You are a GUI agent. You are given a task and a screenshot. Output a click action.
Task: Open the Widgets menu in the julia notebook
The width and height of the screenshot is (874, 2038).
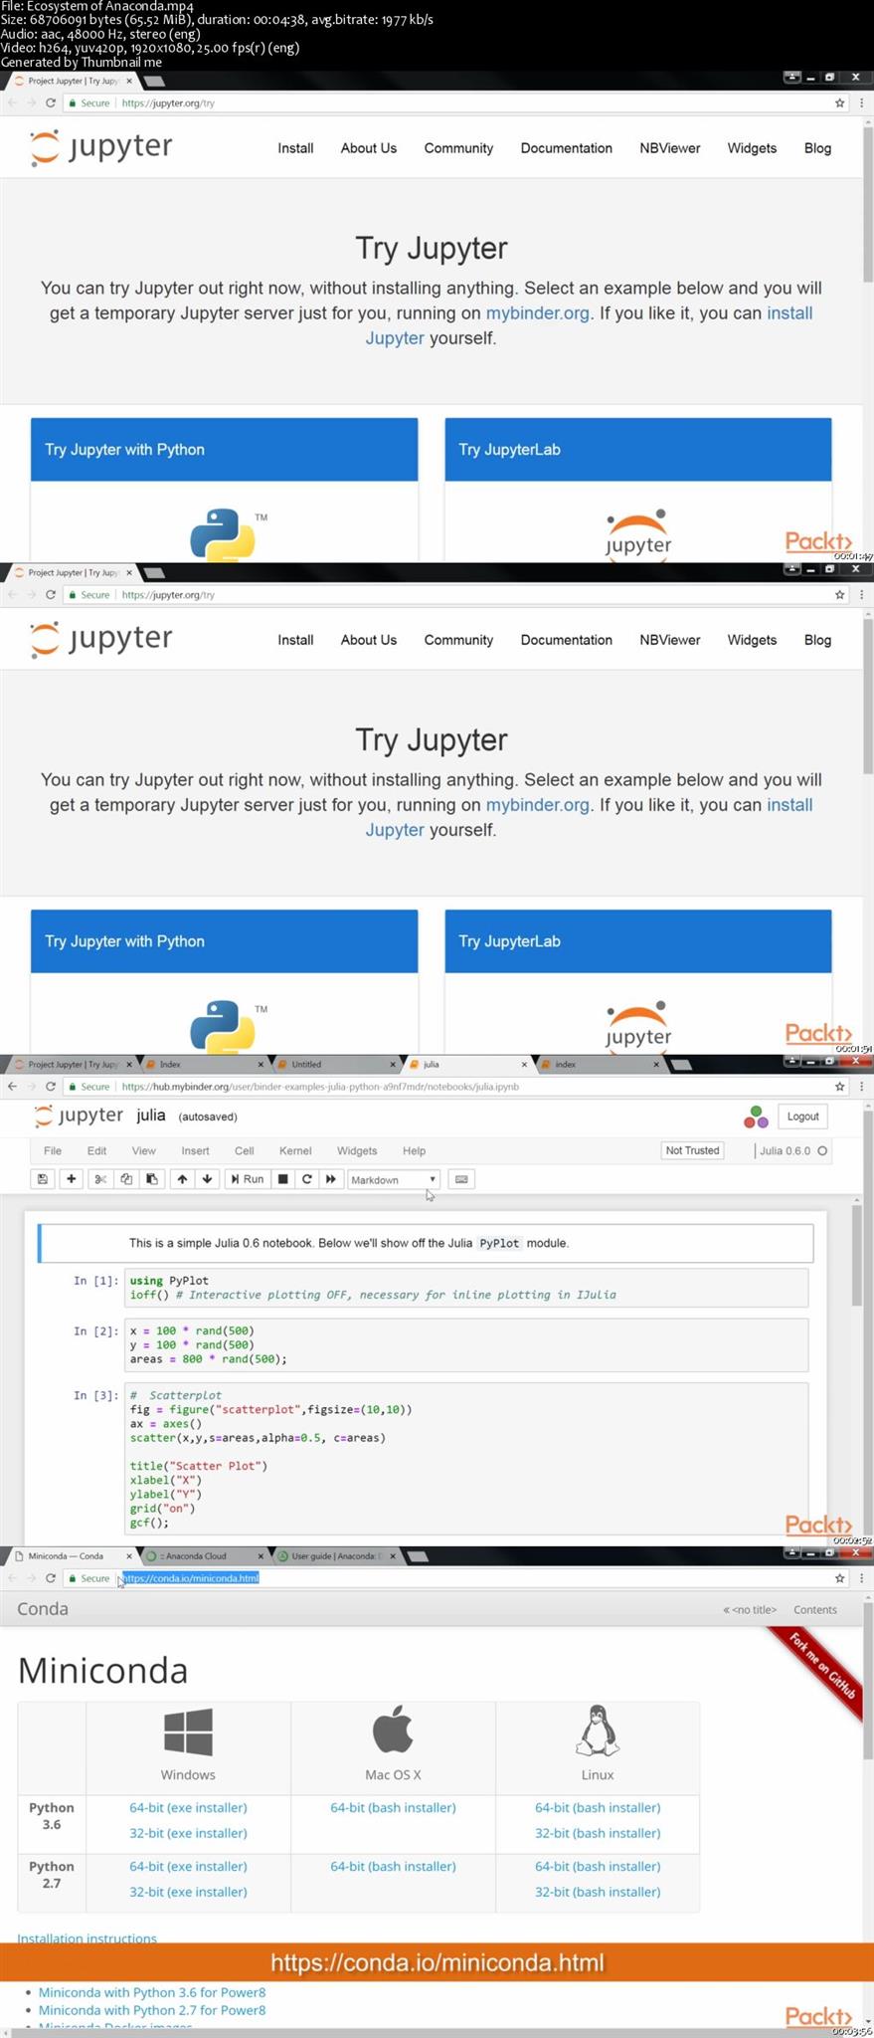357,1150
